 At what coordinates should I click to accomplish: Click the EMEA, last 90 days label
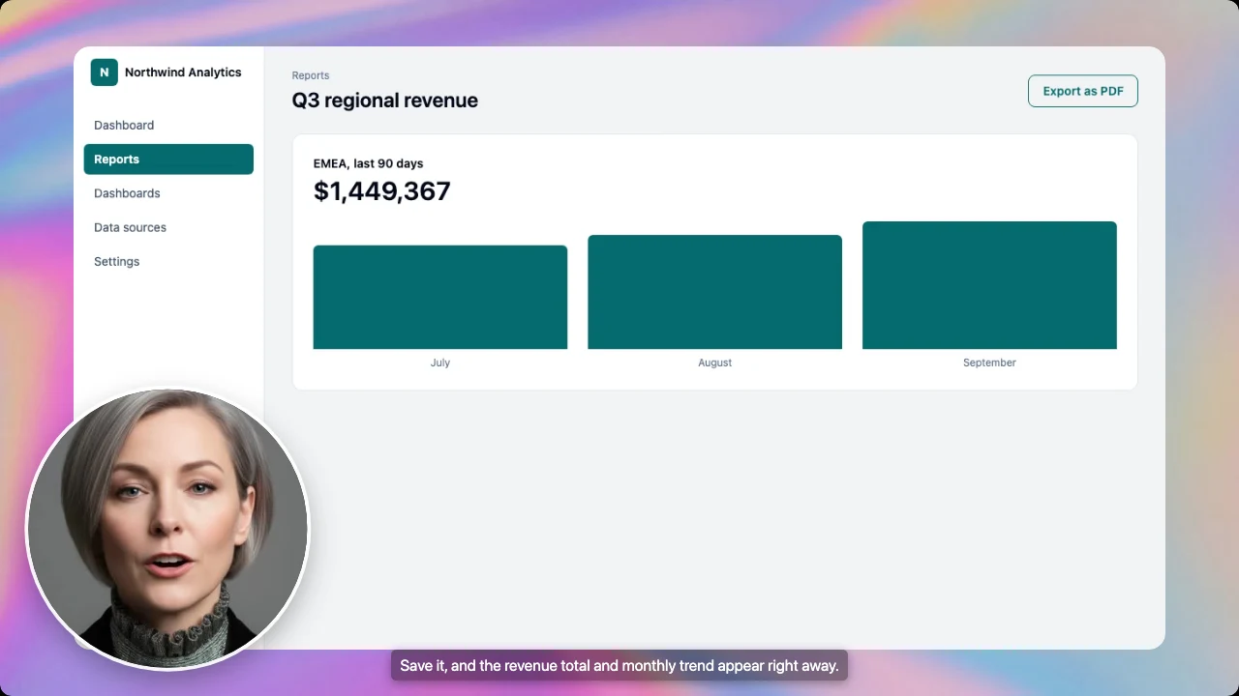[369, 163]
